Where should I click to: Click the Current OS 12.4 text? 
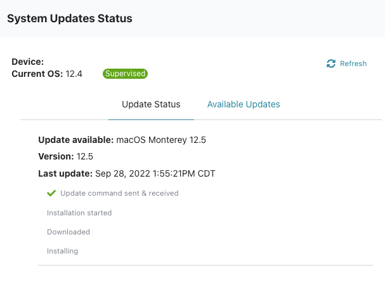tap(47, 74)
